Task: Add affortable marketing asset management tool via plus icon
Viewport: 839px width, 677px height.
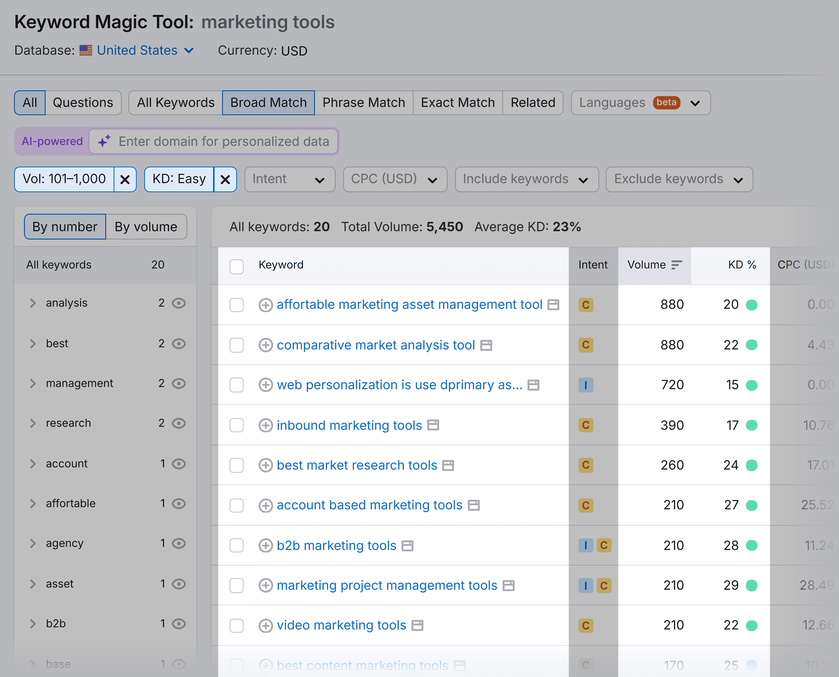Action: [x=265, y=305]
